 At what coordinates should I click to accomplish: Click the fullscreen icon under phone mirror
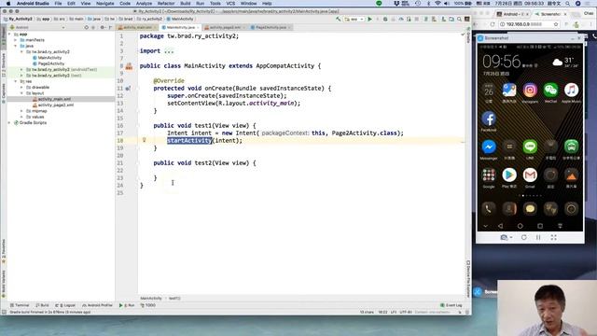point(553,237)
